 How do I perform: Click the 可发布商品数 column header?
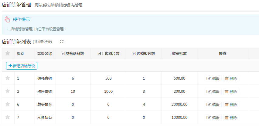73,54
